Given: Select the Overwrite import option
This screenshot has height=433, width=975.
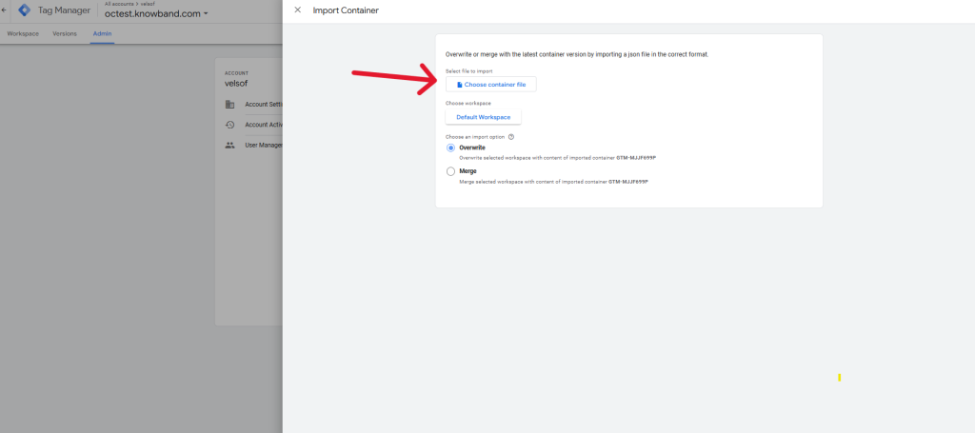Looking at the screenshot, I should [x=450, y=148].
